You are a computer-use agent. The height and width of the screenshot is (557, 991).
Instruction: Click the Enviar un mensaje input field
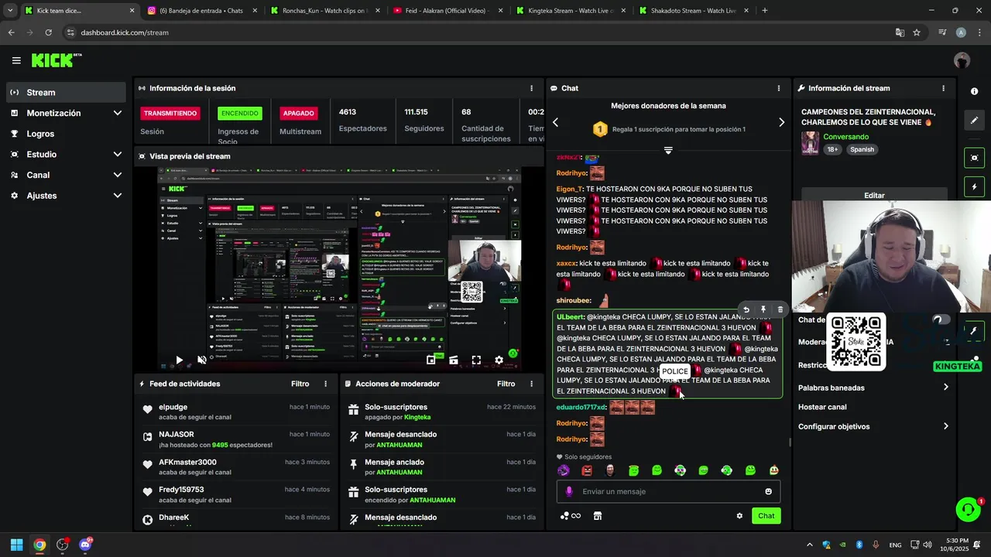pos(668,491)
